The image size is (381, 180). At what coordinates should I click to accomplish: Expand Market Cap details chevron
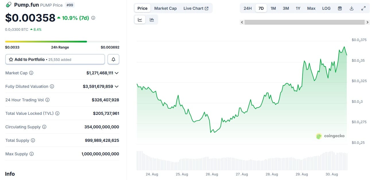pyautogui.click(x=117, y=73)
